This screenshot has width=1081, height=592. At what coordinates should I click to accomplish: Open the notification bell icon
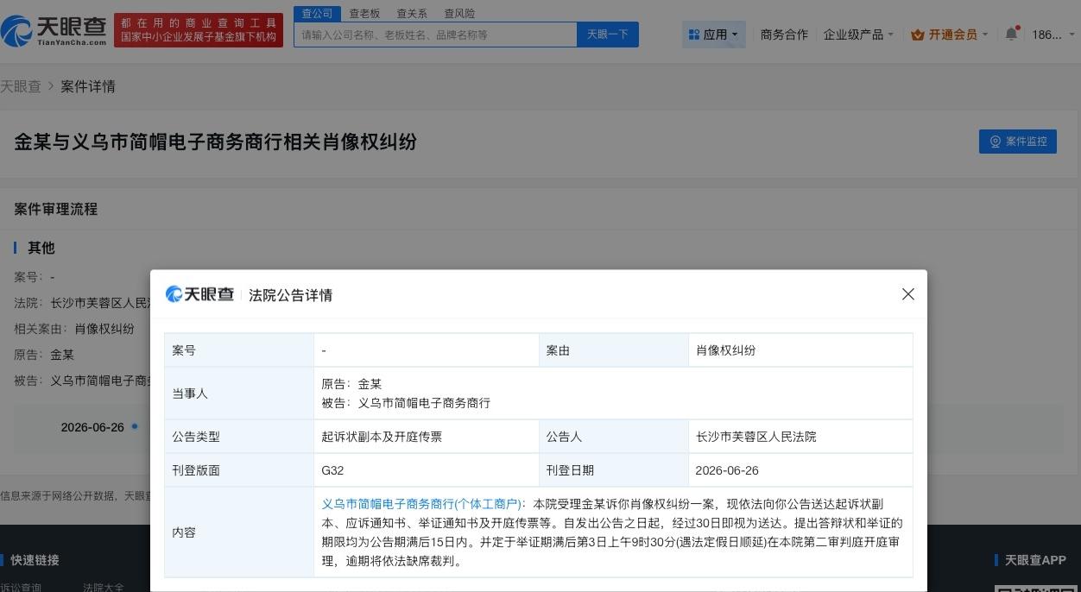point(1012,34)
